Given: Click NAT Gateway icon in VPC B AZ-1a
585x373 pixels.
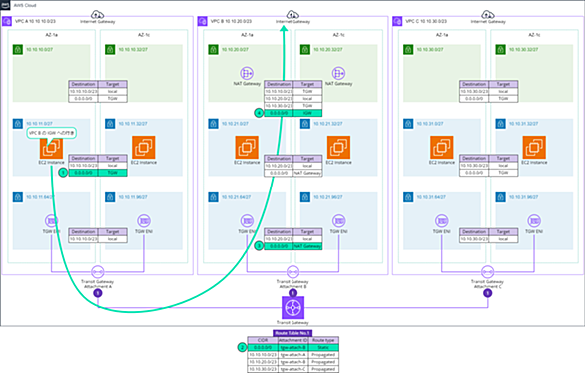Looking at the screenshot, I should click(x=247, y=73).
